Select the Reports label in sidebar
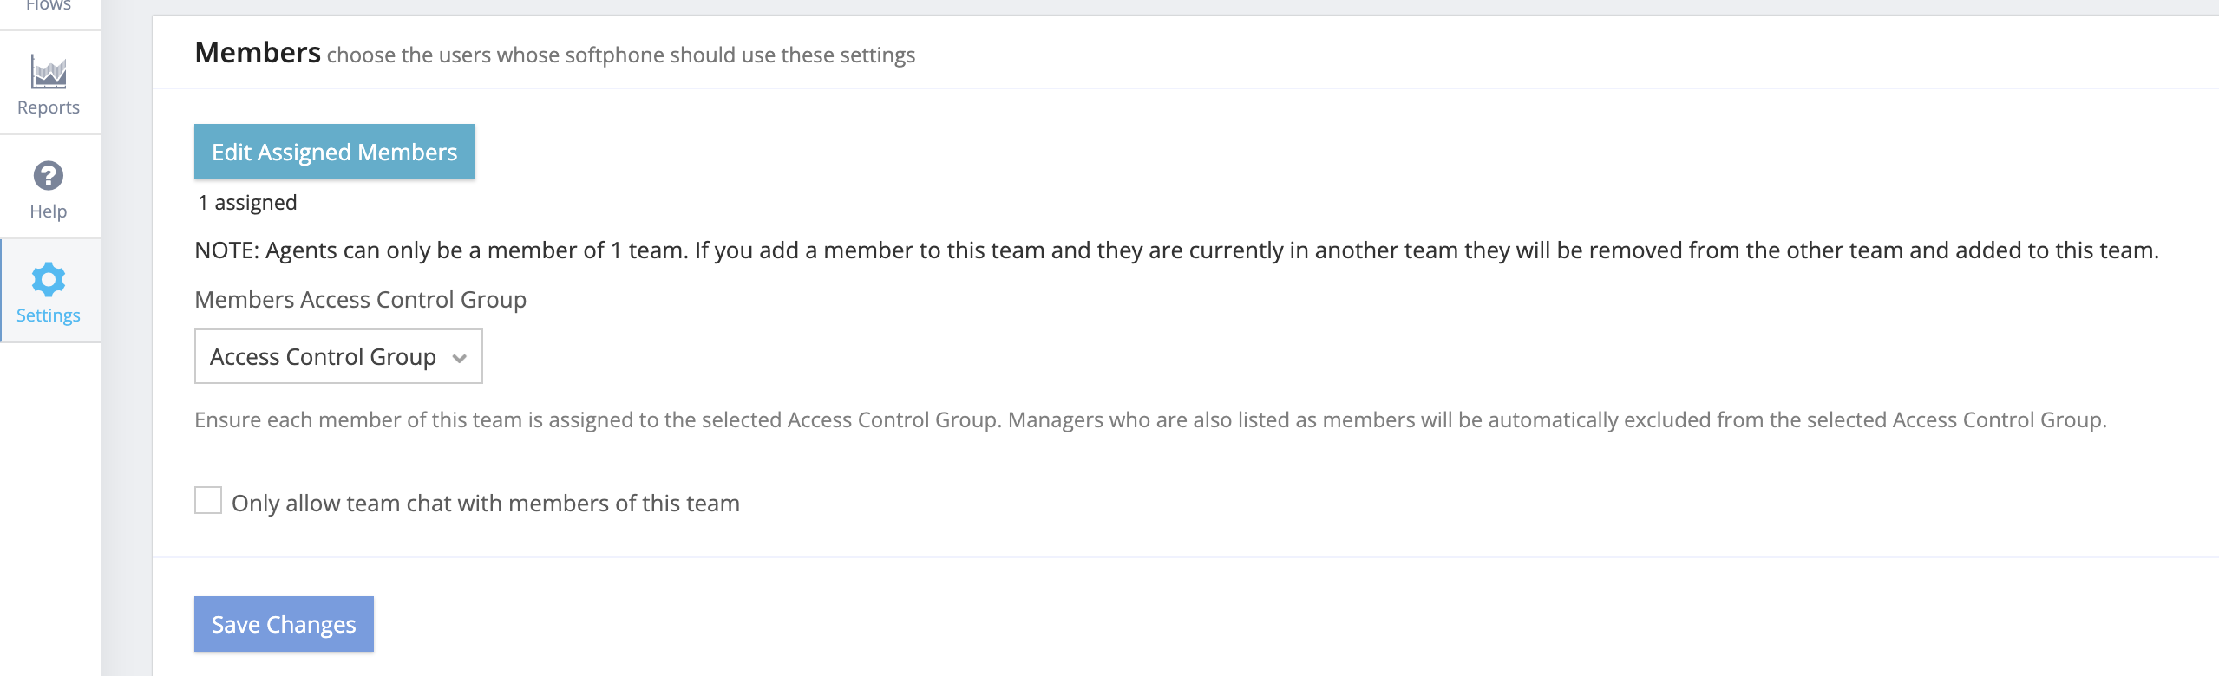The width and height of the screenshot is (2219, 676). pyautogui.click(x=49, y=107)
